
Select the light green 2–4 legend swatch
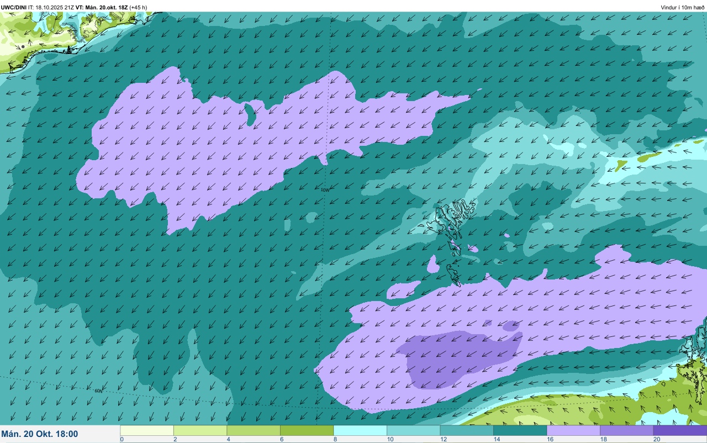pyautogui.click(x=200, y=430)
